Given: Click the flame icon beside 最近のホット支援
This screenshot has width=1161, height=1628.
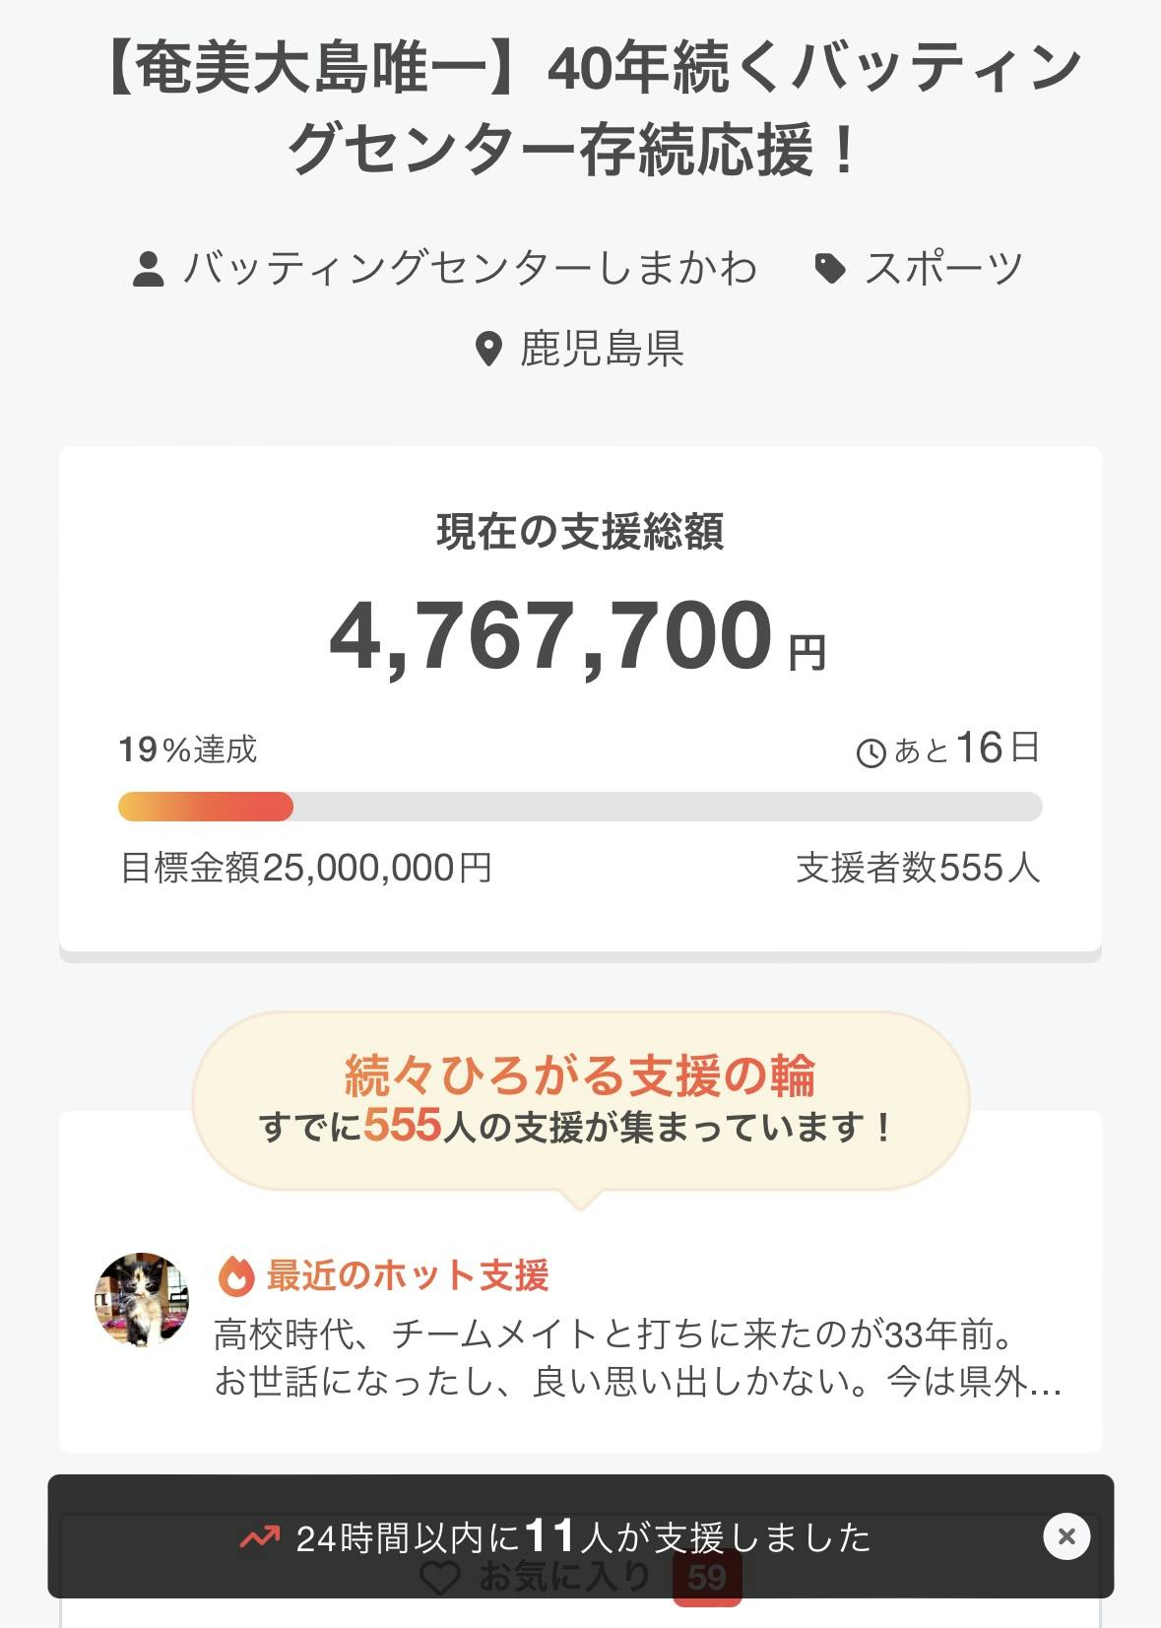Looking at the screenshot, I should 236,1275.
